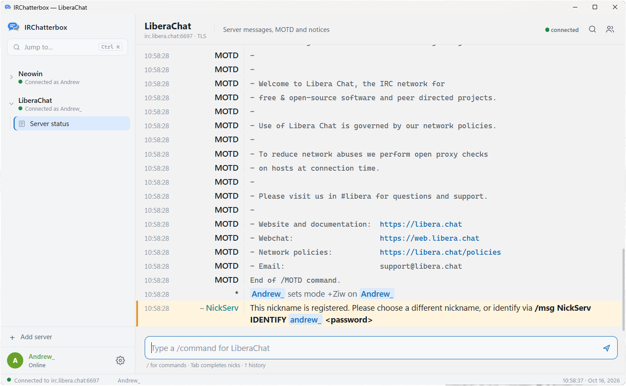Click the 'on hosts at connection time.' line
This screenshot has height=386, width=626.
click(x=315, y=168)
